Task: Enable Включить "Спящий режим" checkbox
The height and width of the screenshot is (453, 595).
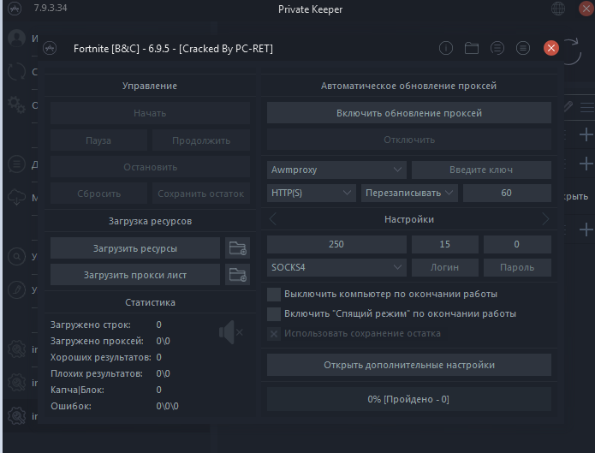Action: pos(274,314)
